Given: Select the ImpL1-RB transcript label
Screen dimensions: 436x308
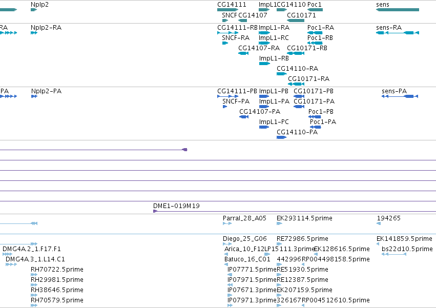Looking at the screenshot, I should (x=274, y=58).
